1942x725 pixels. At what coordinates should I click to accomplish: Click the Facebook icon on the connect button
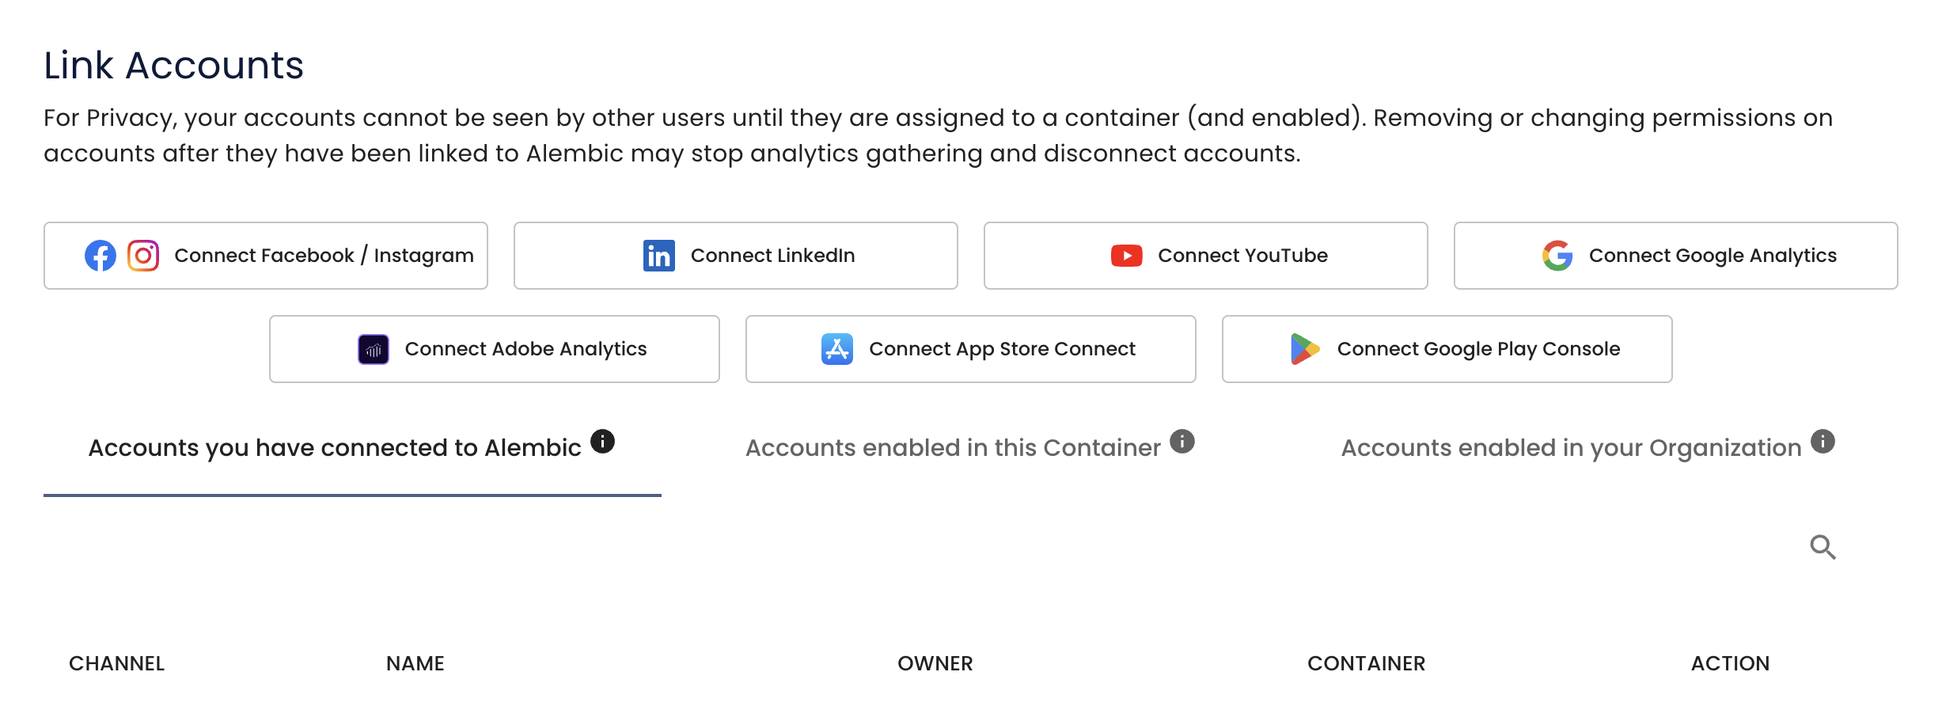pyautogui.click(x=100, y=255)
